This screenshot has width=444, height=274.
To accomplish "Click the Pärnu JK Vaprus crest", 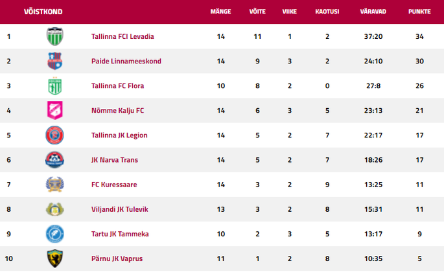I will [x=55, y=258].
